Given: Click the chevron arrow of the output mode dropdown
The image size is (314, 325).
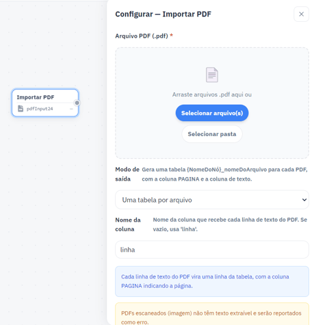Looking at the screenshot, I should (304, 200).
